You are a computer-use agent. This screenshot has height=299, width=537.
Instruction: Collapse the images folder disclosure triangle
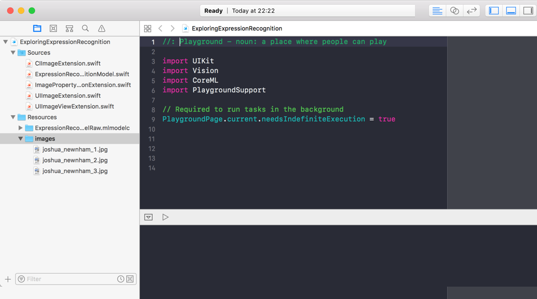pyautogui.click(x=20, y=139)
